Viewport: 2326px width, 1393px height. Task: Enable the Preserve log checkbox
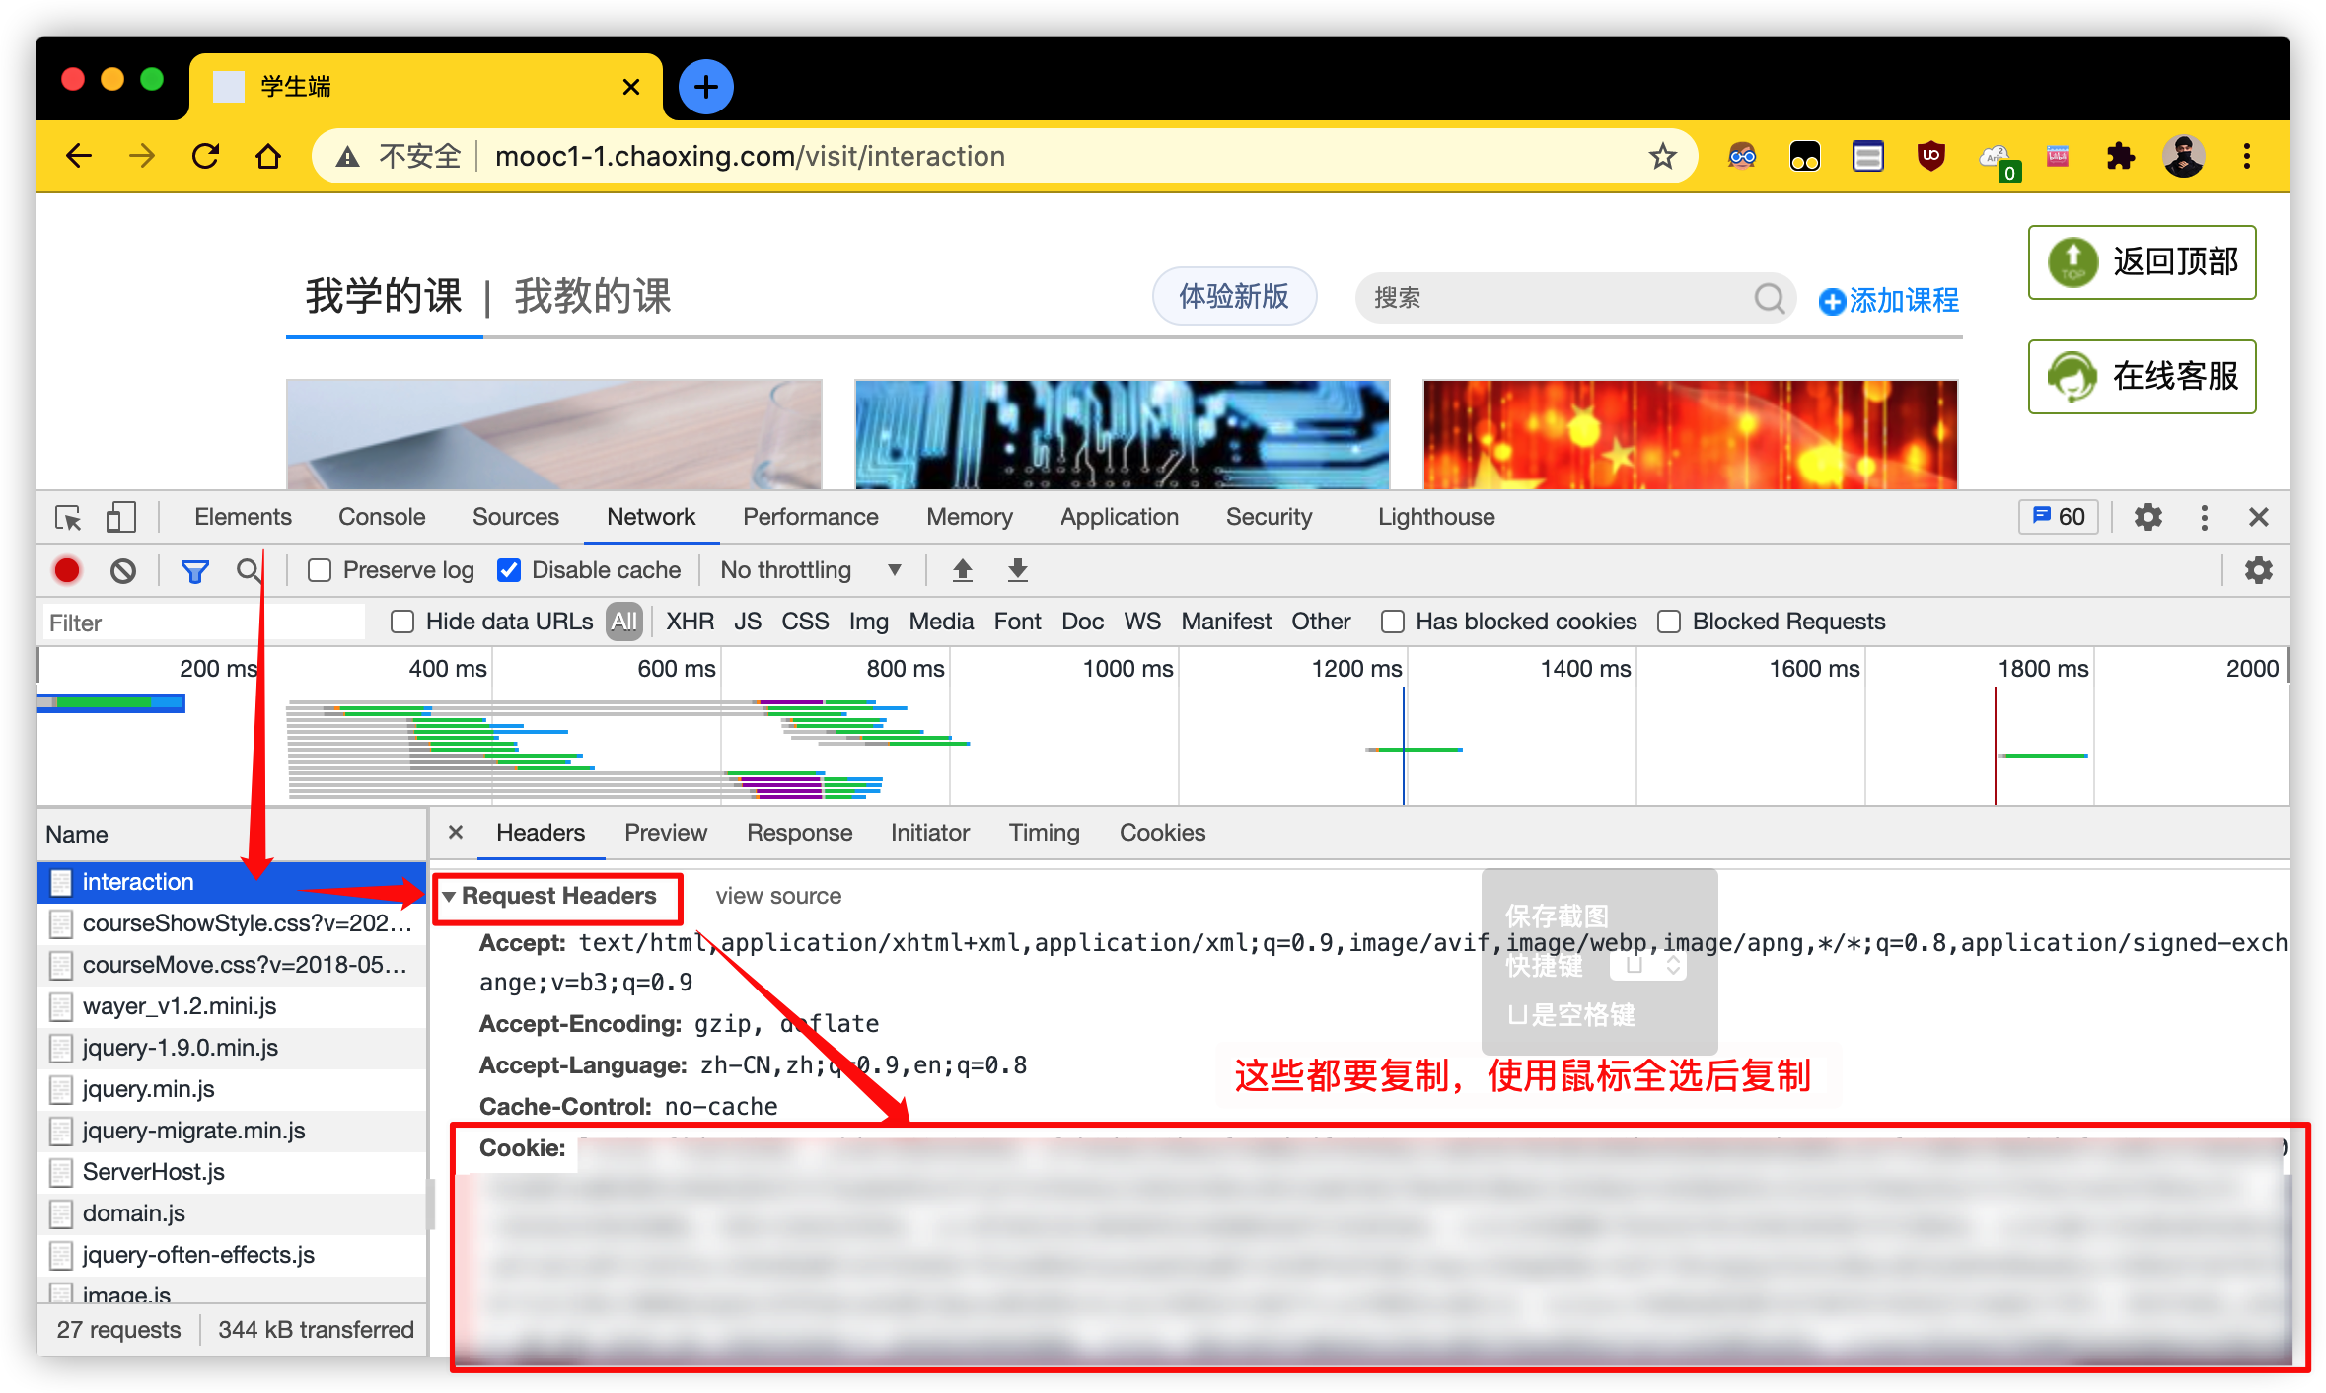320,570
